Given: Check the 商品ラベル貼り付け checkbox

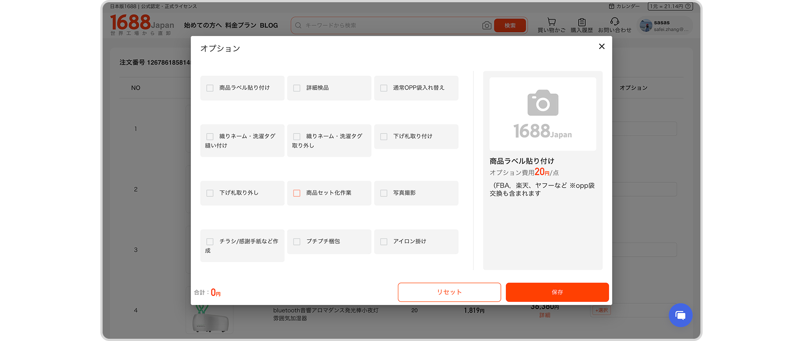Looking at the screenshot, I should tap(210, 88).
